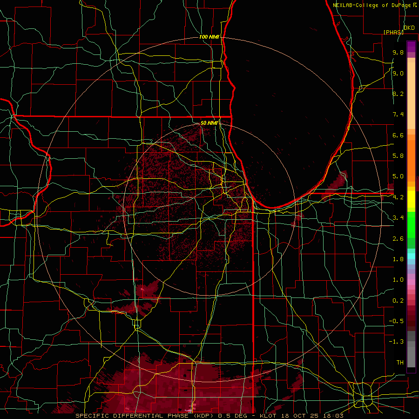Click the KLOT 18 OCT 25 18:03 timestamp
This screenshot has width=419, height=419.
click(301, 416)
